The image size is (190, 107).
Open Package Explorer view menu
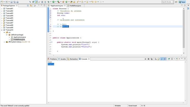[x=39, y=5]
